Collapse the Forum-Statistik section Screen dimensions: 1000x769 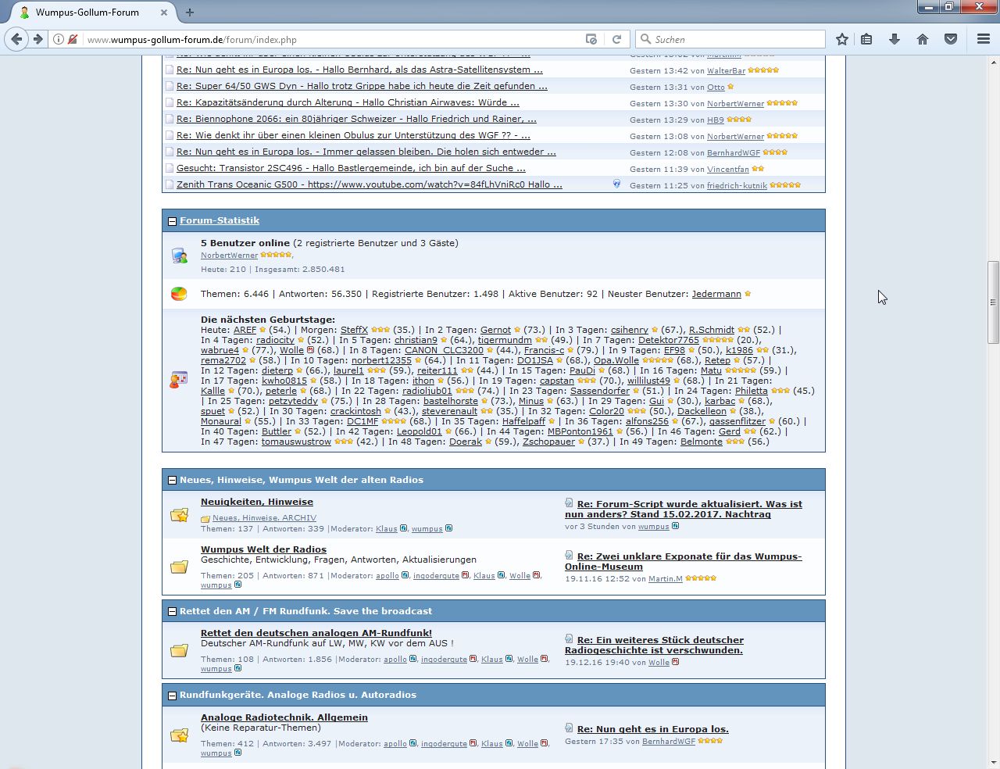coord(172,221)
